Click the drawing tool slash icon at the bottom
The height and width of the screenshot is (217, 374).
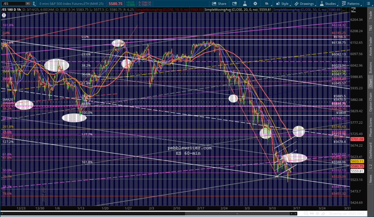coord(323,214)
